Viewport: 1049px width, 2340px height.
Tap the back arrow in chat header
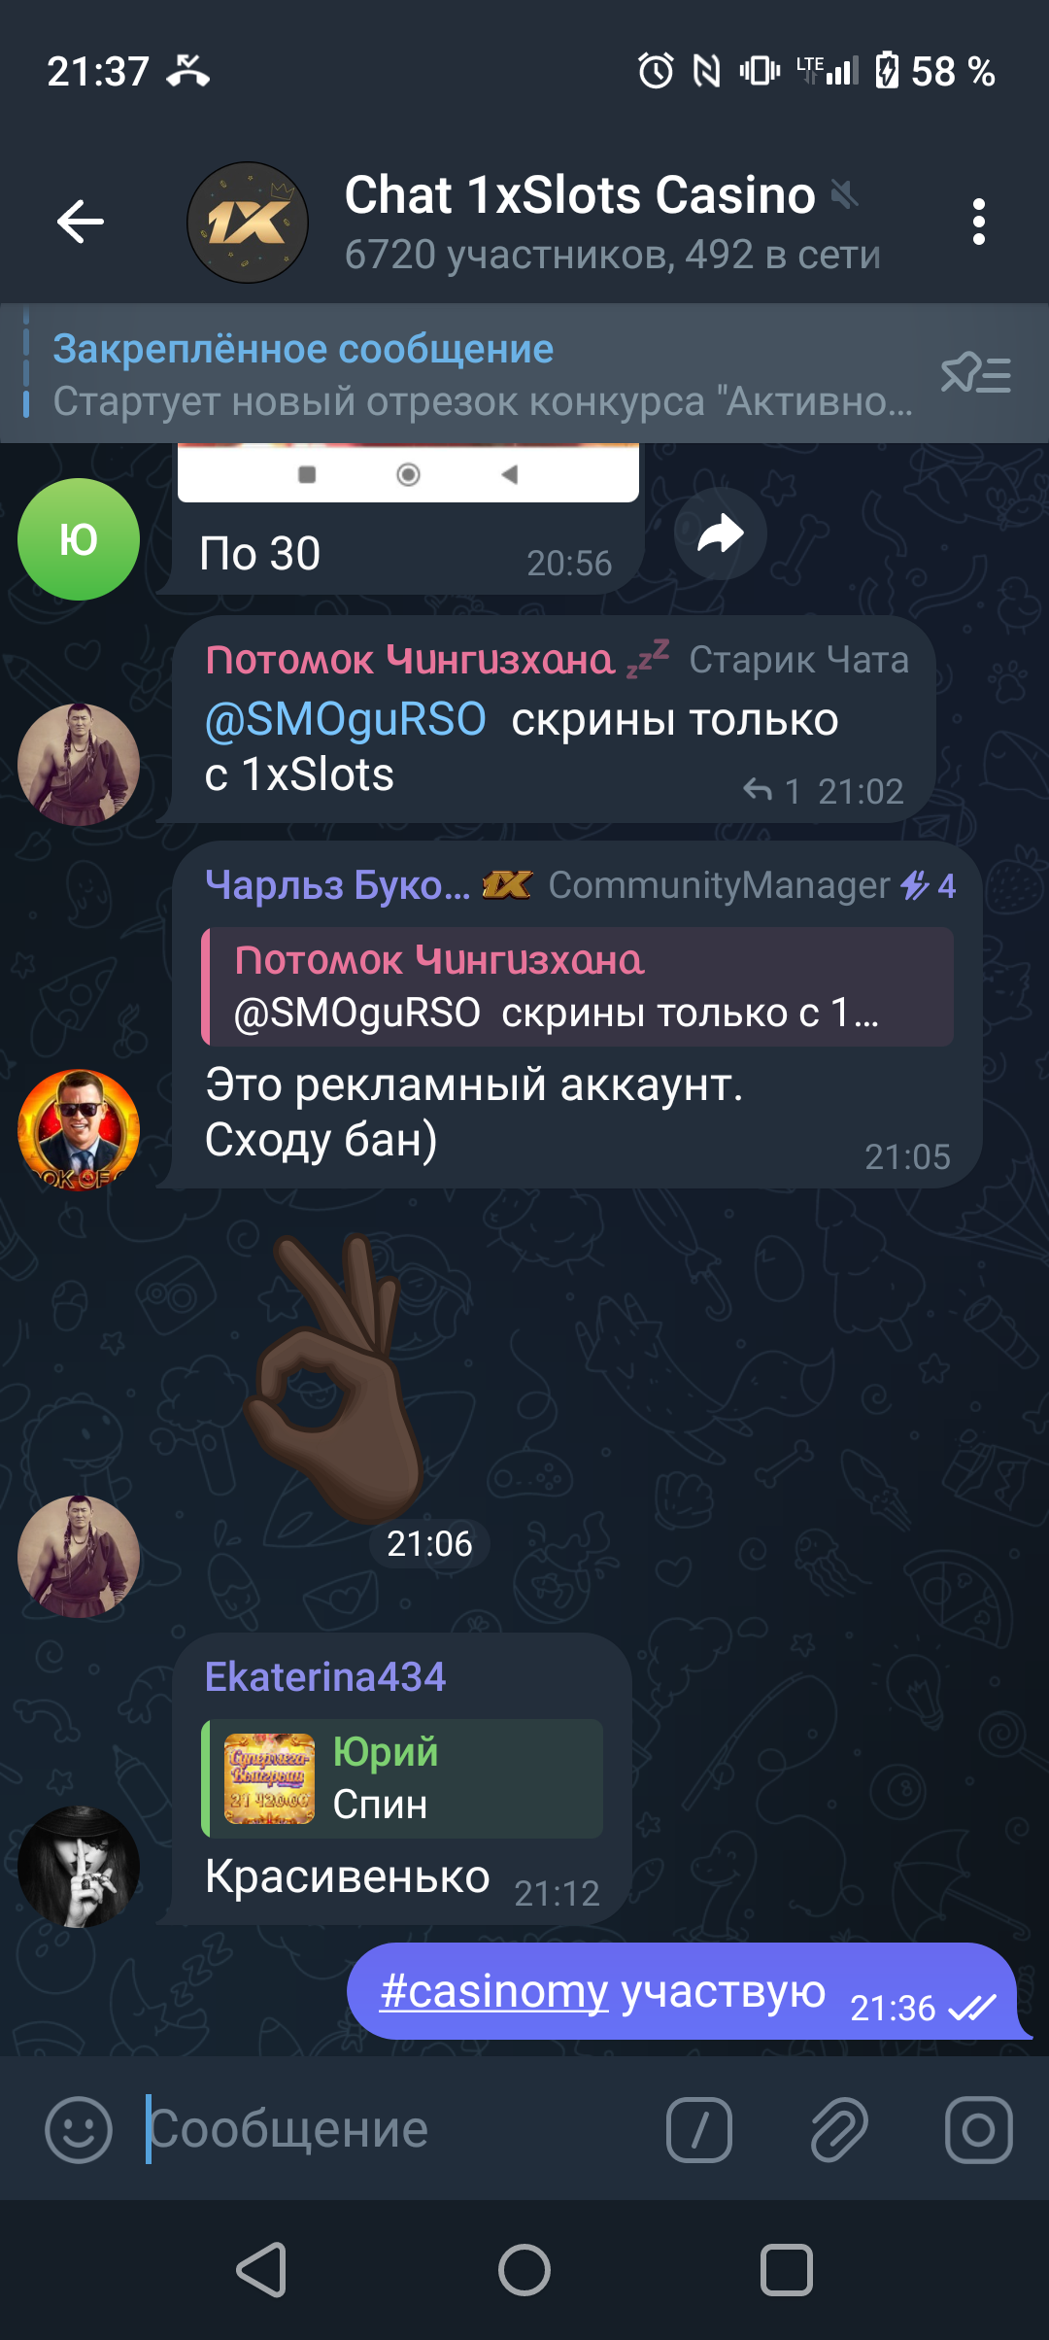click(x=81, y=223)
